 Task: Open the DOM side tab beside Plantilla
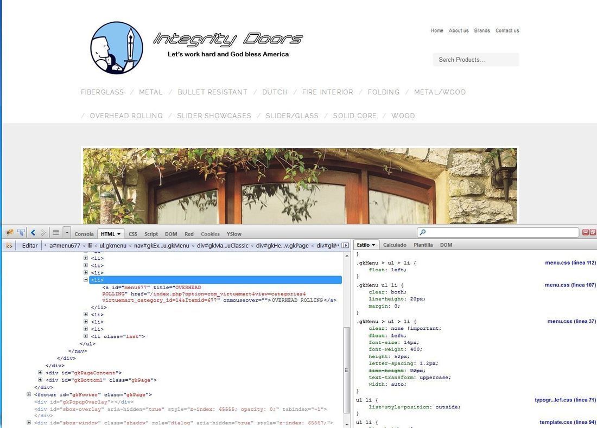(446, 245)
